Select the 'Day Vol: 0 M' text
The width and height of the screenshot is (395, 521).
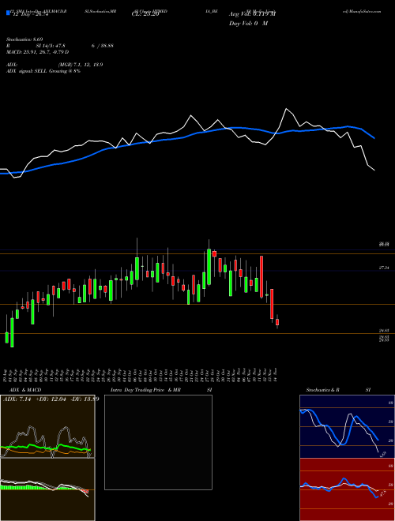pyautogui.click(x=248, y=23)
